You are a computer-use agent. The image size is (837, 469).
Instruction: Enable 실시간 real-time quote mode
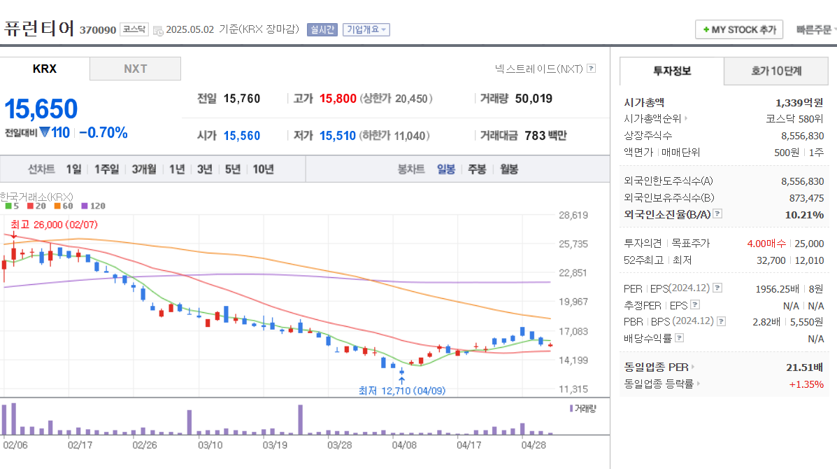[322, 29]
